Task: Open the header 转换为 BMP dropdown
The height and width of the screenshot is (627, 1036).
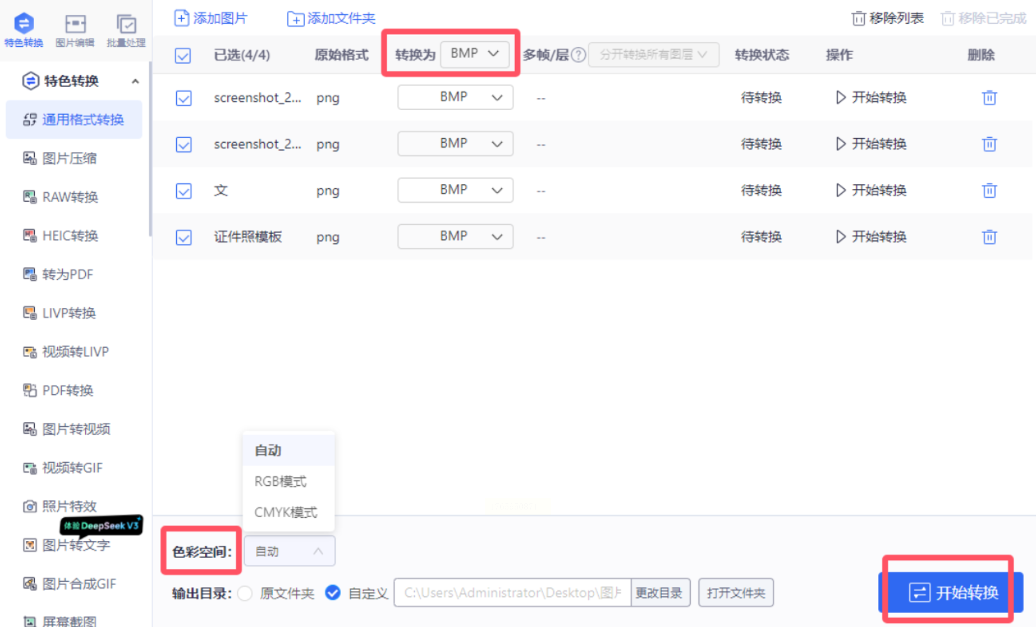Action: coord(474,53)
